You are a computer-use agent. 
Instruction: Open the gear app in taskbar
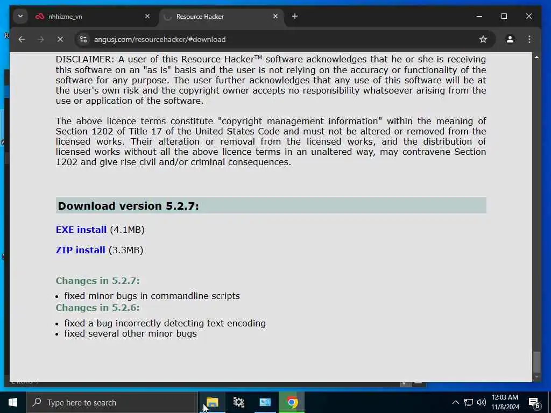[x=238, y=402]
